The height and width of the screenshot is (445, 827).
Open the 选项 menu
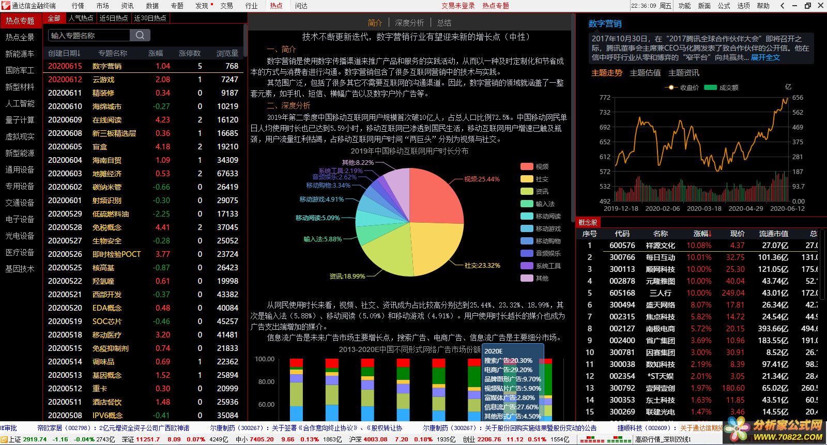[x=744, y=6]
